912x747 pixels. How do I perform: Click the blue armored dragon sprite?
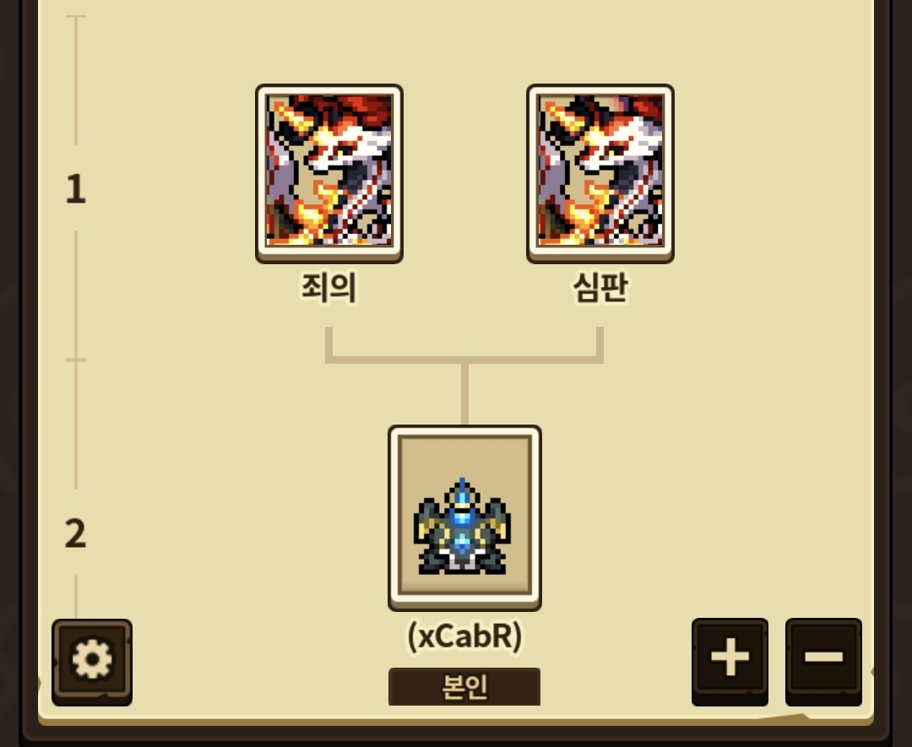(x=463, y=527)
